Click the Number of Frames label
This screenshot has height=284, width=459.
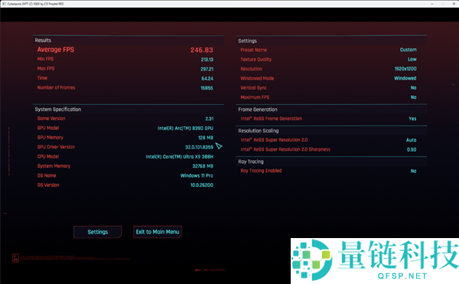[56, 87]
